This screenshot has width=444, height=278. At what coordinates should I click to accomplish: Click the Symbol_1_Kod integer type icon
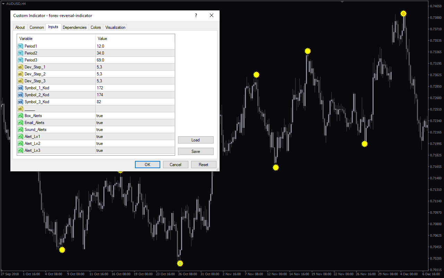click(20, 88)
